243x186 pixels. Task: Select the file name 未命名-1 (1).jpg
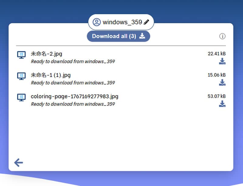click(x=51, y=75)
